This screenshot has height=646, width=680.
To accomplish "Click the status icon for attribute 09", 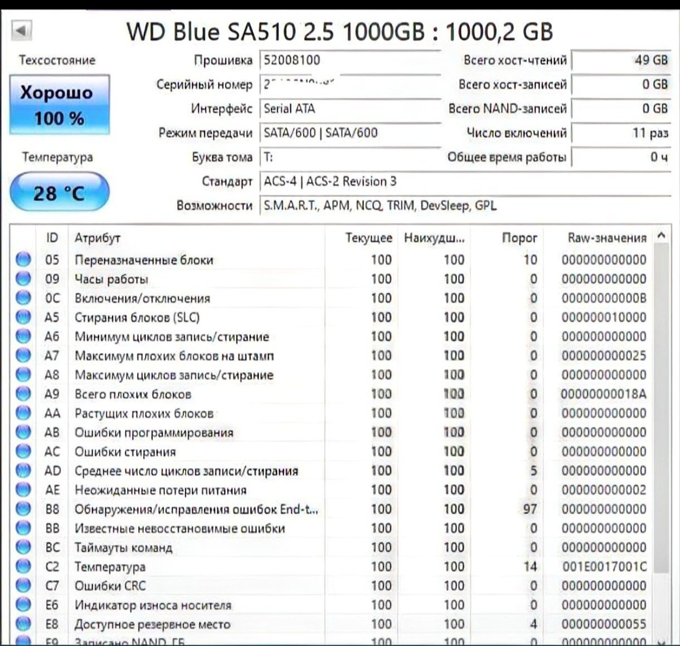I will (x=23, y=279).
